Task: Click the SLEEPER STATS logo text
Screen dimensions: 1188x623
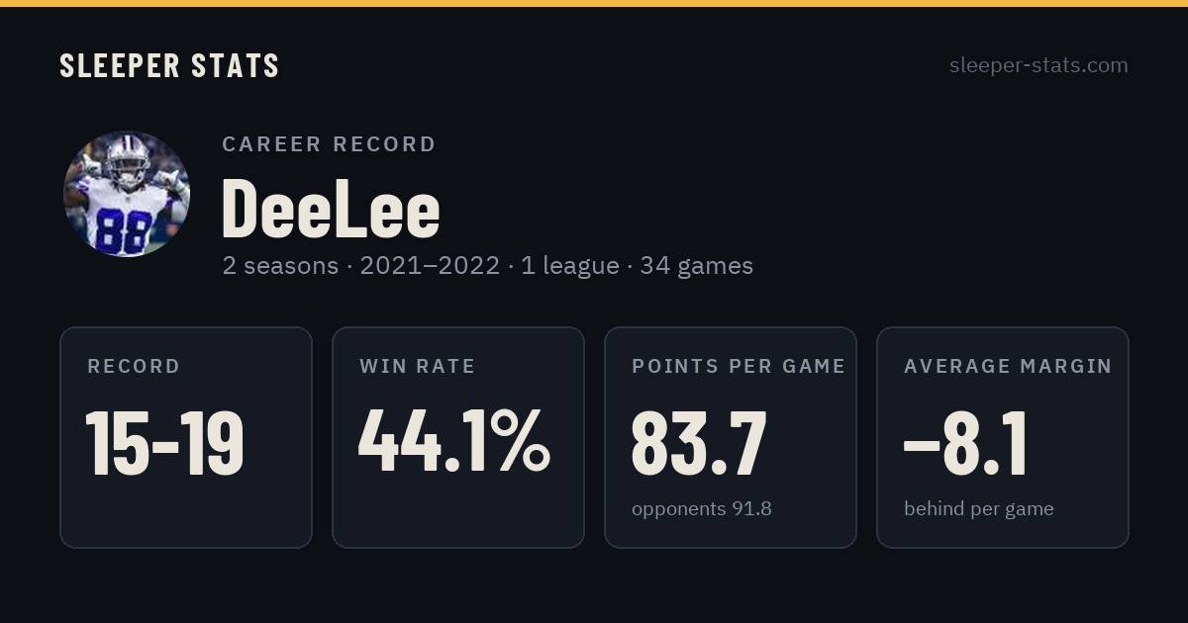Action: click(x=169, y=65)
